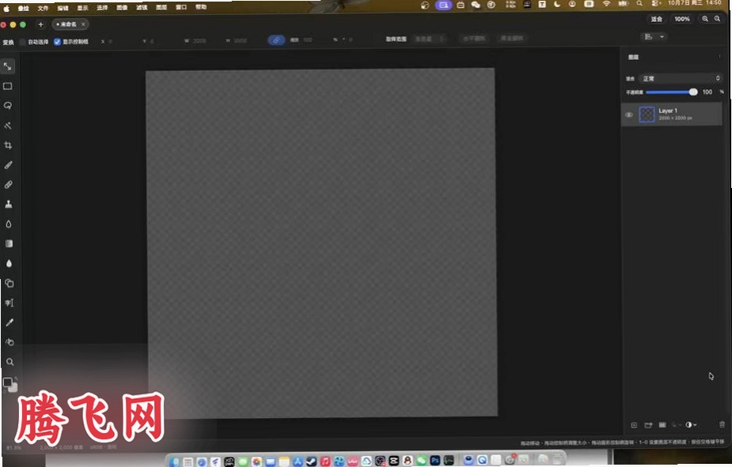Uncheck the 显示控制框 checkbox
732x467 pixels.
click(57, 41)
